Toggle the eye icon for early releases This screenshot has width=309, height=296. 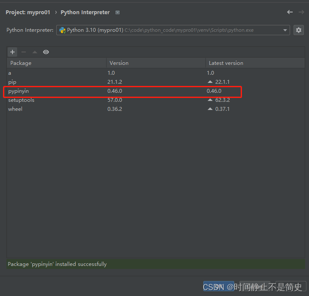pyautogui.click(x=46, y=52)
